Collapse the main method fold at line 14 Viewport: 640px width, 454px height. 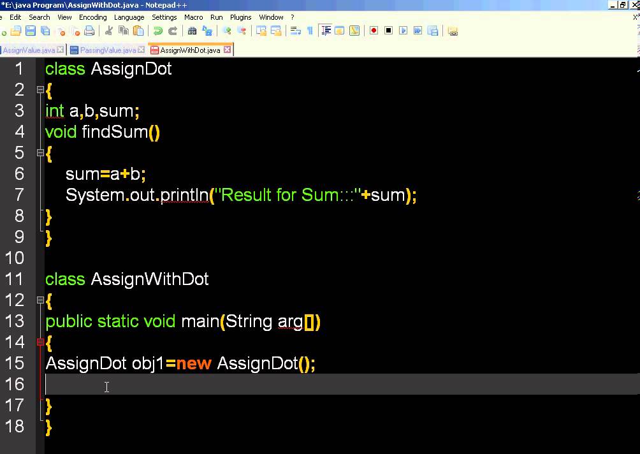40,342
